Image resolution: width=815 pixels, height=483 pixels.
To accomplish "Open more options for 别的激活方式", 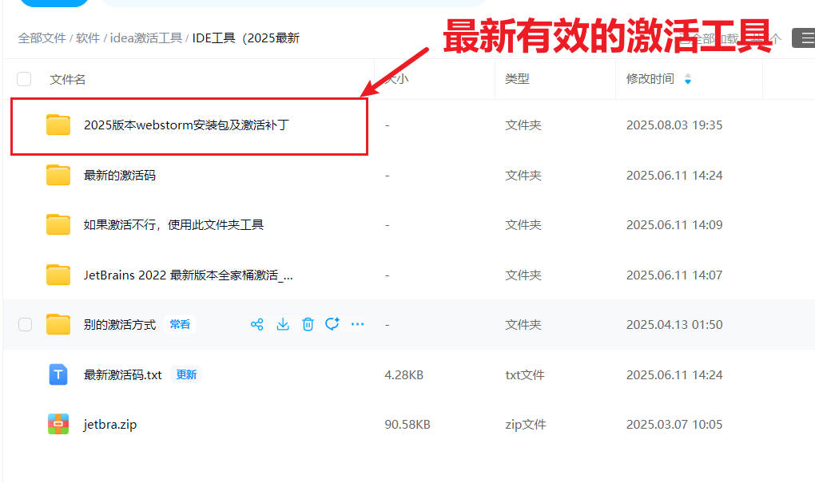I will tap(358, 324).
